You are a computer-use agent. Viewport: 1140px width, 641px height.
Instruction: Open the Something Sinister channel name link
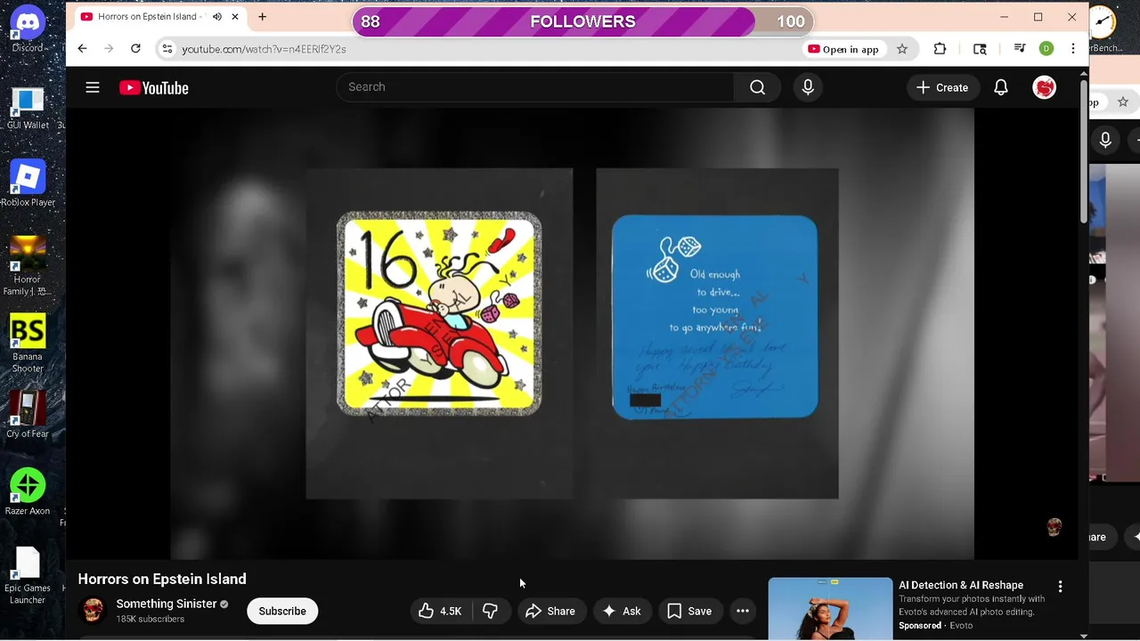click(x=167, y=604)
